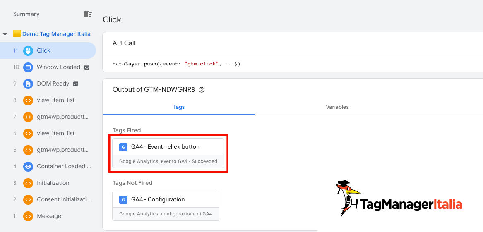
Task: Select the Consent Initialization event
Action: tap(63, 199)
